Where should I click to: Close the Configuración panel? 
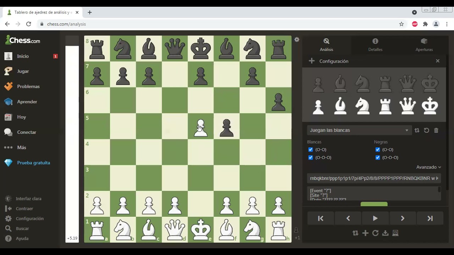tap(438, 61)
